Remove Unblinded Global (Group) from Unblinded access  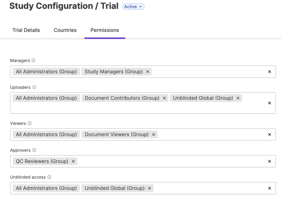[150, 188]
